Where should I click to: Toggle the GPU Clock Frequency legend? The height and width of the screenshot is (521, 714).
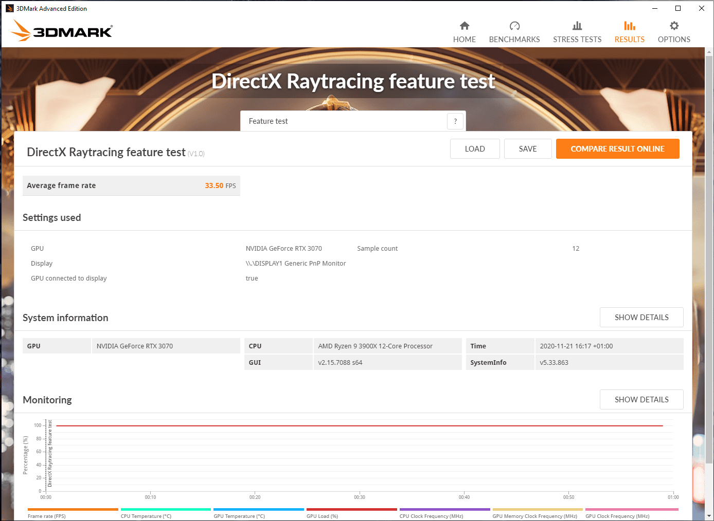(632, 513)
